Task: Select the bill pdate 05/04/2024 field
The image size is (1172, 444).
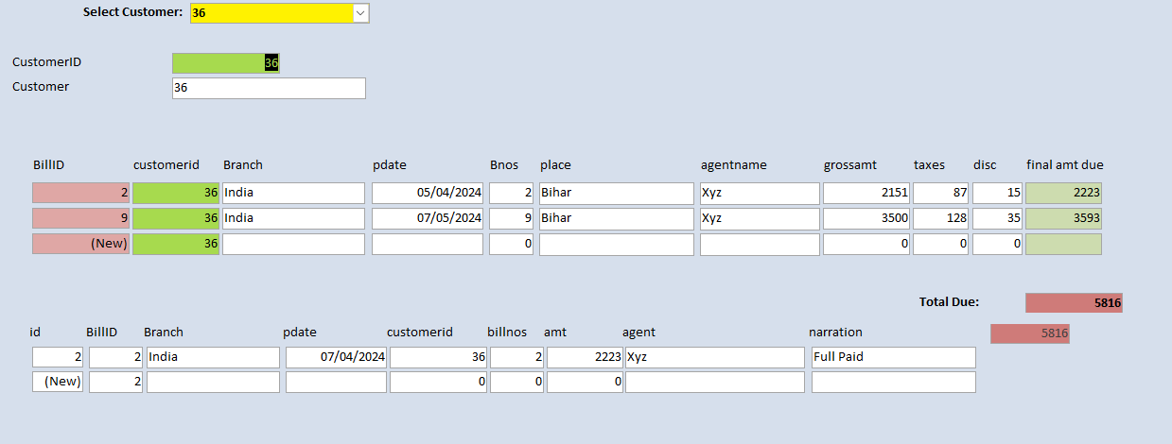Action: [x=427, y=194]
